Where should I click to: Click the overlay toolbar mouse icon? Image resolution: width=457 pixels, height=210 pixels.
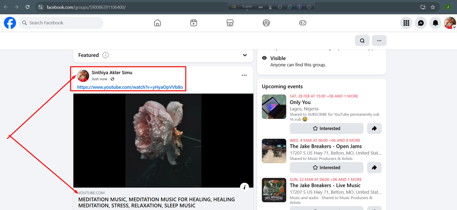coord(270,7)
